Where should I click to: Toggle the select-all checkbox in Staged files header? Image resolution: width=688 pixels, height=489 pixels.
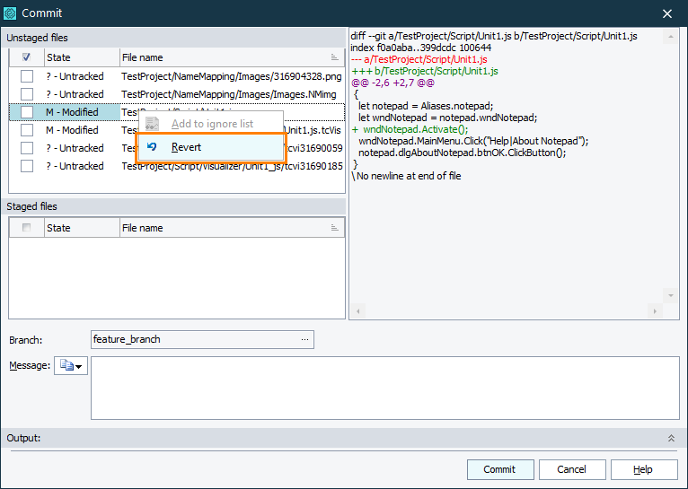[x=27, y=228]
